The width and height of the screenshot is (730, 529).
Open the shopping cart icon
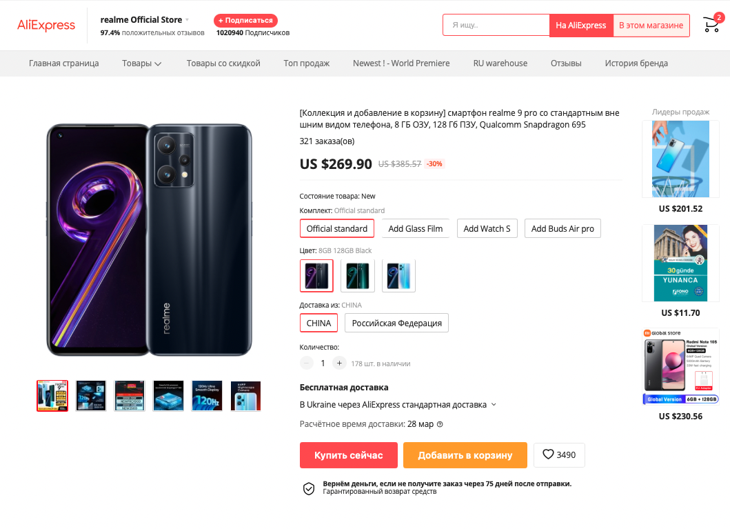[x=711, y=25]
